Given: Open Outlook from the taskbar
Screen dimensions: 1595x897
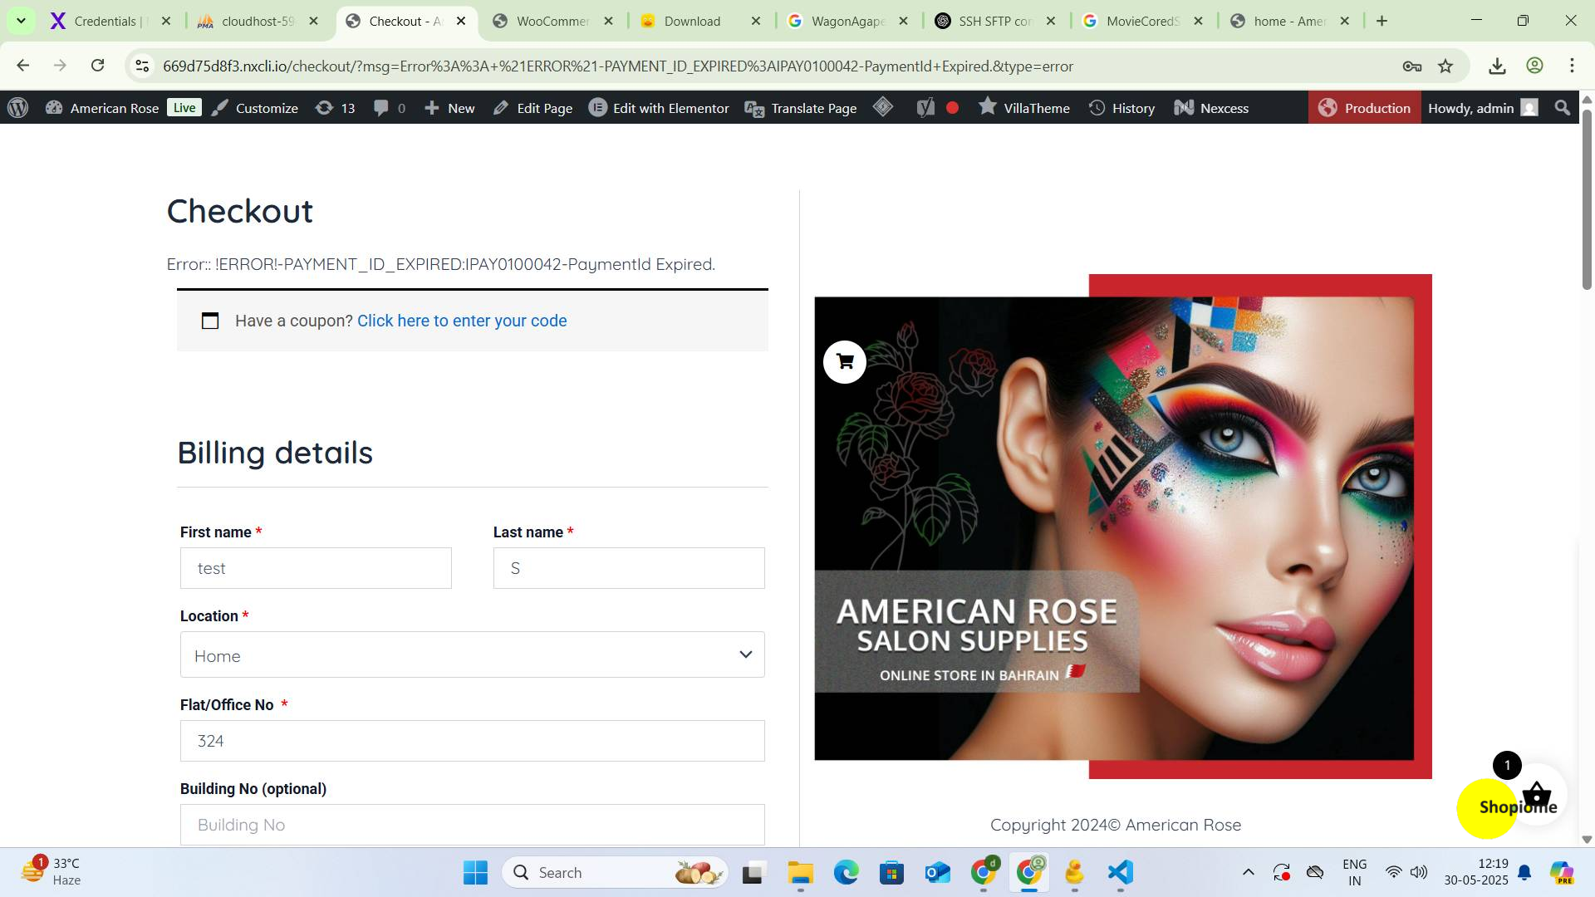Looking at the screenshot, I should 937,873.
